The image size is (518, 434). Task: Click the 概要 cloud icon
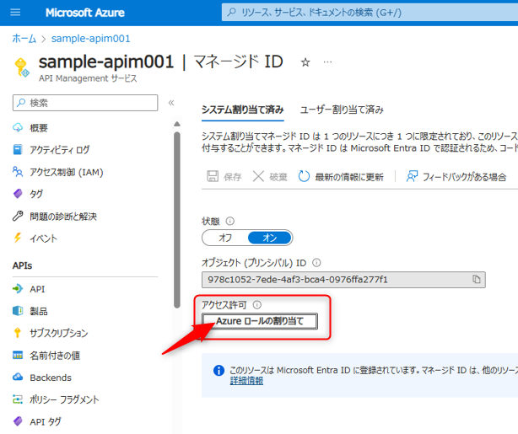(x=18, y=127)
